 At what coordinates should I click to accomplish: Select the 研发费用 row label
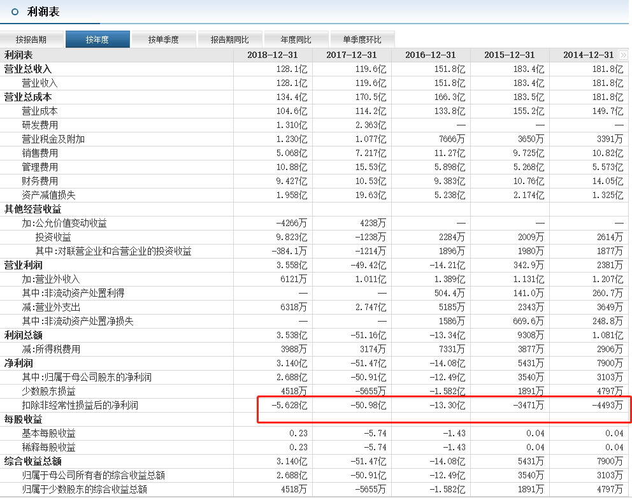pos(39,125)
